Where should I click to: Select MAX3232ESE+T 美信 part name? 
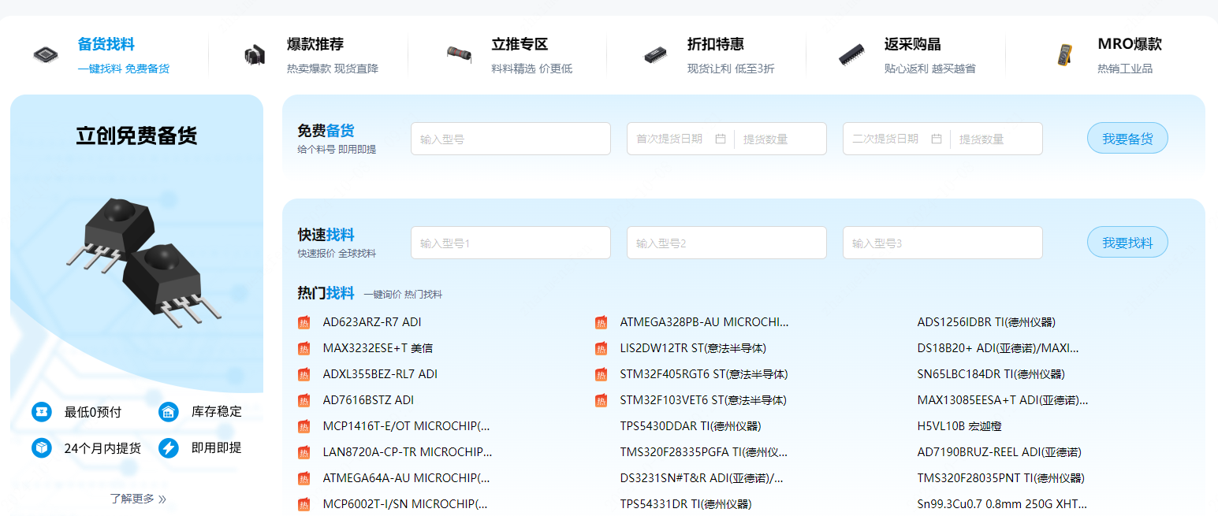[378, 348]
